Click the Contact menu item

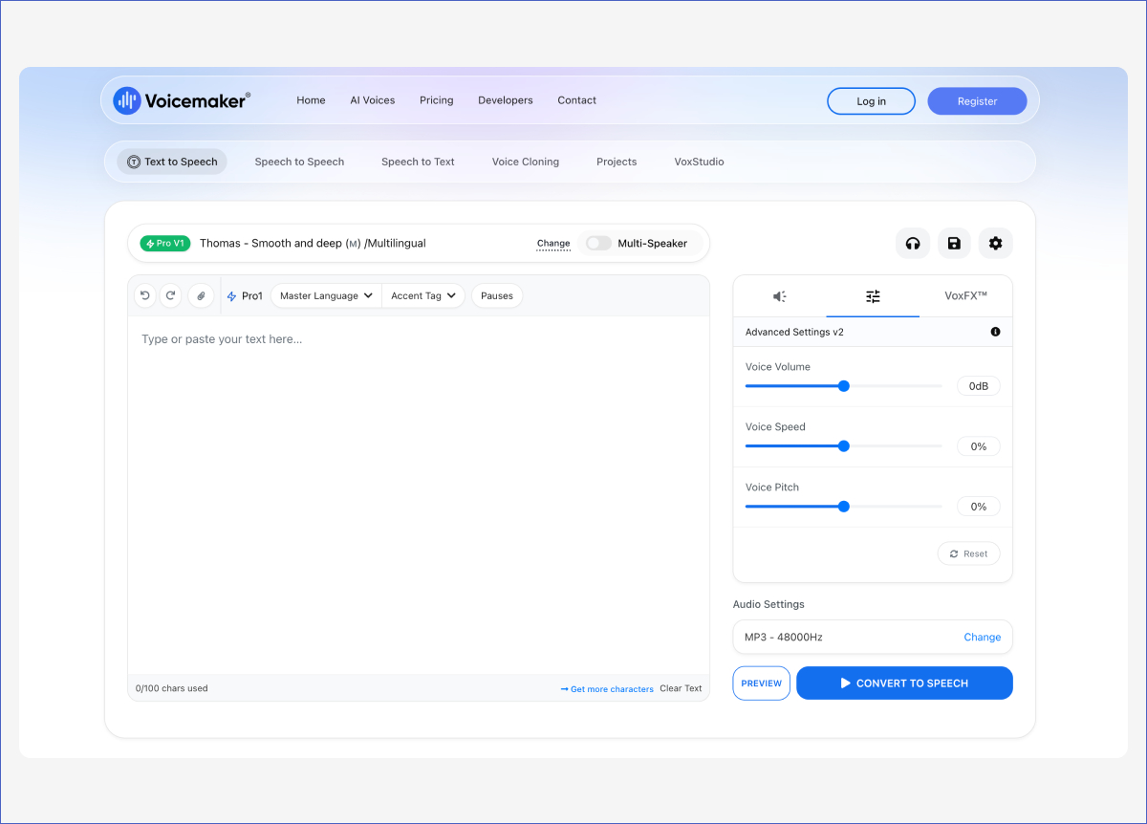(x=577, y=100)
